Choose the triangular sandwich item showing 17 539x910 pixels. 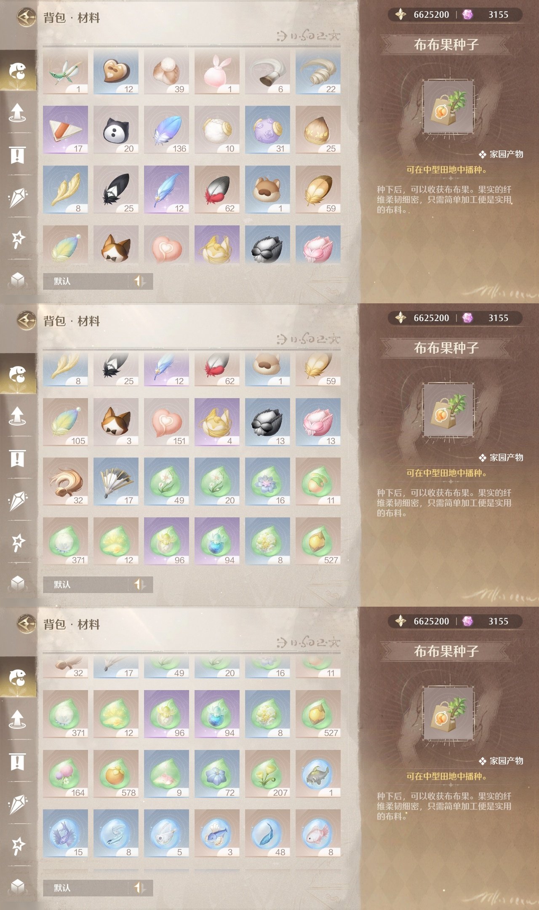click(x=65, y=130)
